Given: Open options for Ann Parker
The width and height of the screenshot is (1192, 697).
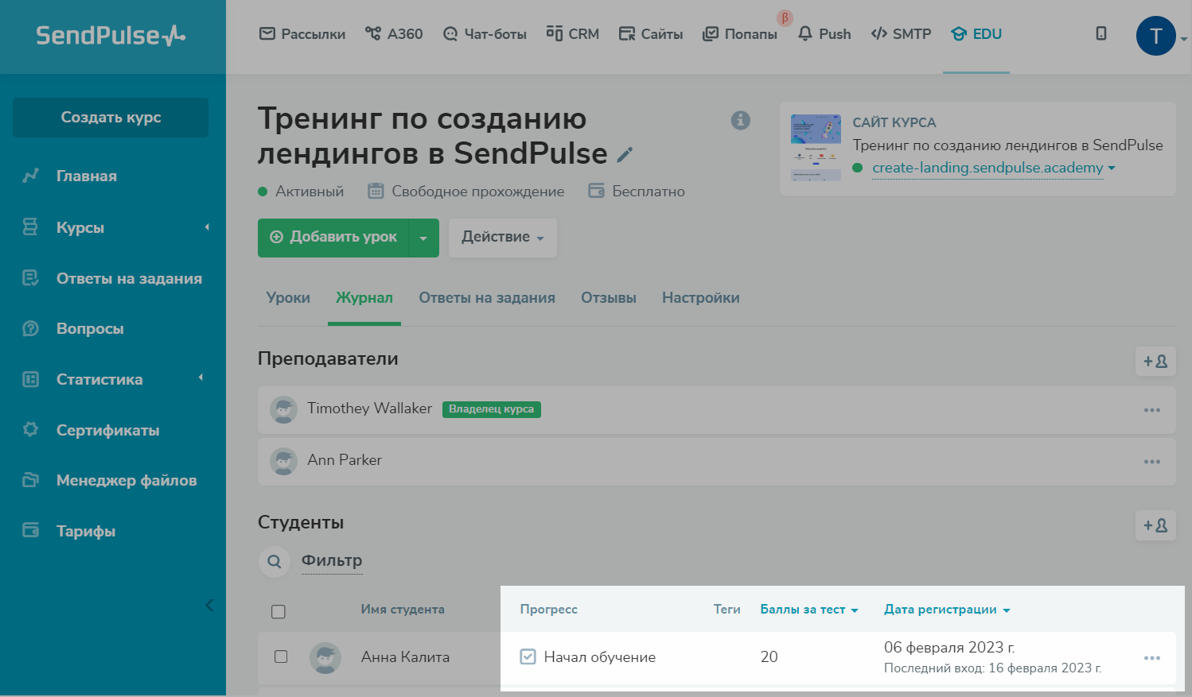Looking at the screenshot, I should coord(1152,462).
